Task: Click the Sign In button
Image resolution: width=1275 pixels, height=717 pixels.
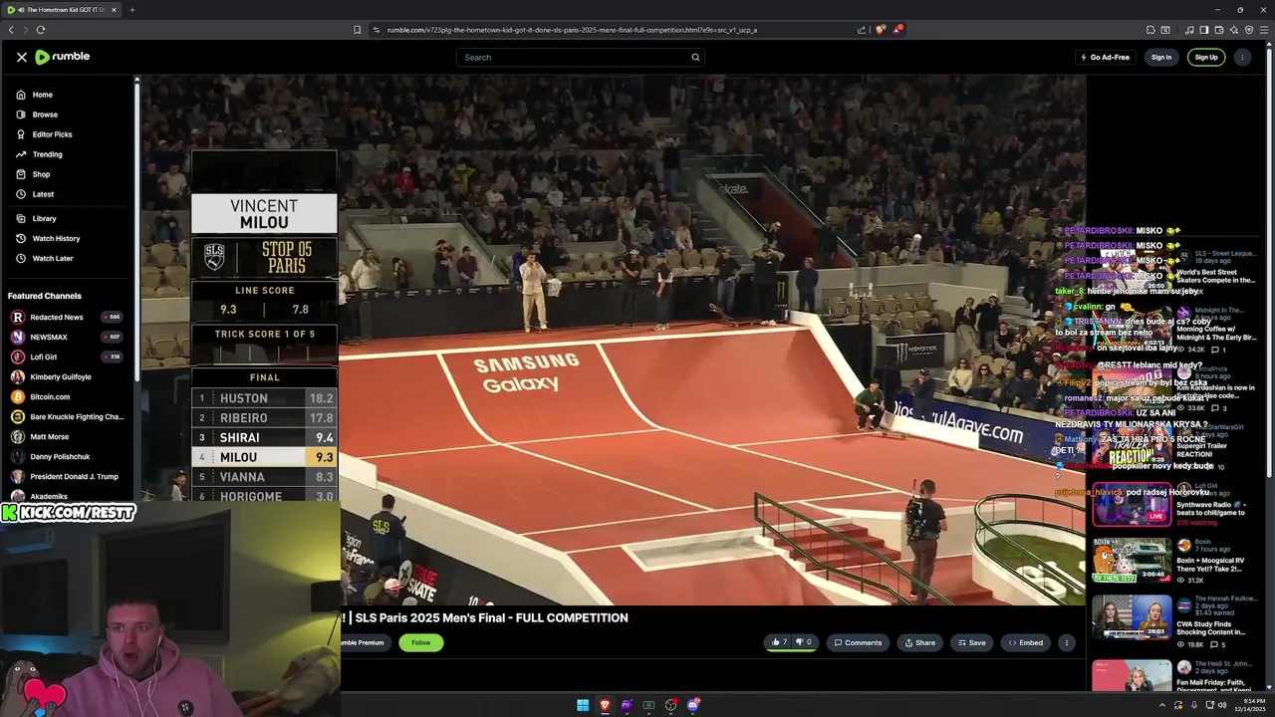Action: (x=1161, y=57)
